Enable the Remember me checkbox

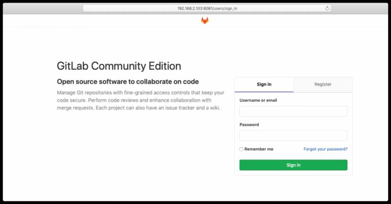pyautogui.click(x=241, y=149)
